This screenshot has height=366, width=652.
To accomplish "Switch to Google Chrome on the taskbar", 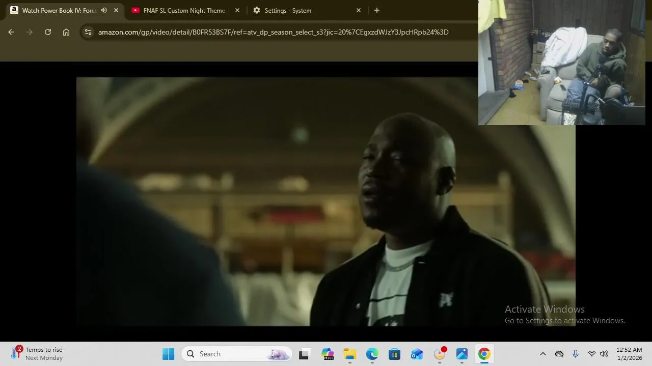I will 484,354.
